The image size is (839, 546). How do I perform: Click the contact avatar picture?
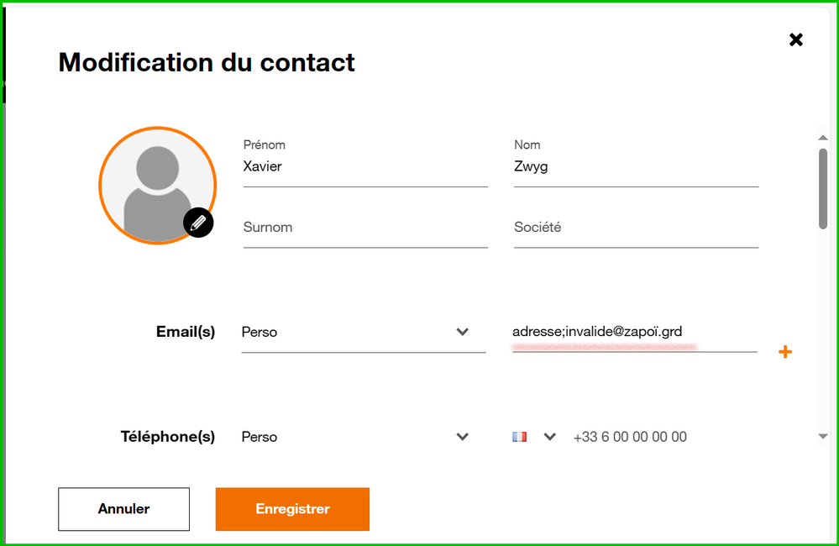(x=157, y=186)
